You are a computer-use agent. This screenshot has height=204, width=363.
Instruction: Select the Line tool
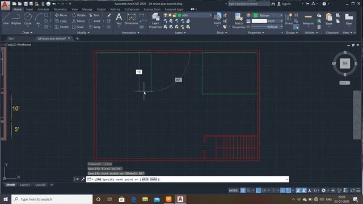[x=6, y=19]
